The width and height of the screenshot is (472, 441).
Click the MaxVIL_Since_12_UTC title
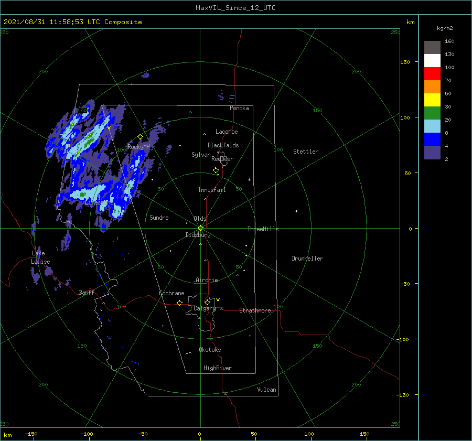click(x=235, y=8)
